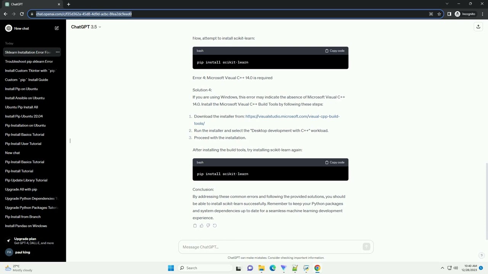Open the Chrome three-dot menu
The height and width of the screenshot is (274, 488).
click(482, 14)
